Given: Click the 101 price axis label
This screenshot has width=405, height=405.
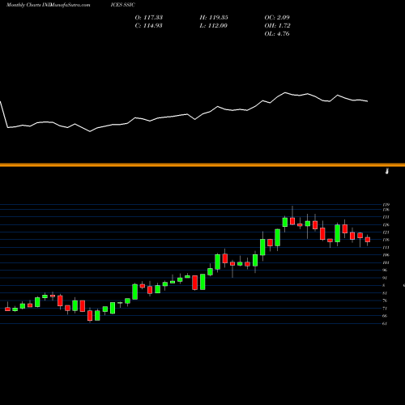Looking at the screenshot, I should [386, 262].
